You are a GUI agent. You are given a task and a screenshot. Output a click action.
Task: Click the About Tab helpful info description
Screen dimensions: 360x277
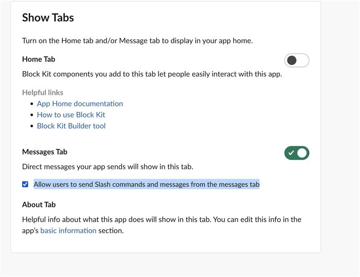(162, 220)
